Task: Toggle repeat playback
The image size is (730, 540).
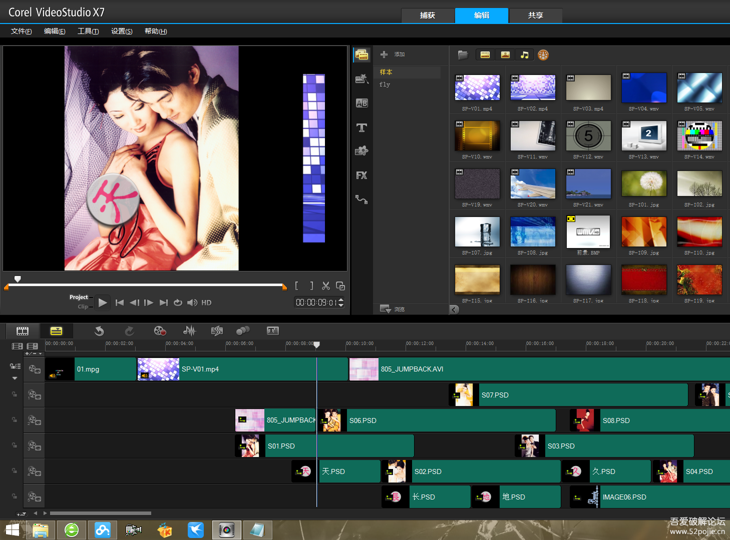Action: point(178,302)
